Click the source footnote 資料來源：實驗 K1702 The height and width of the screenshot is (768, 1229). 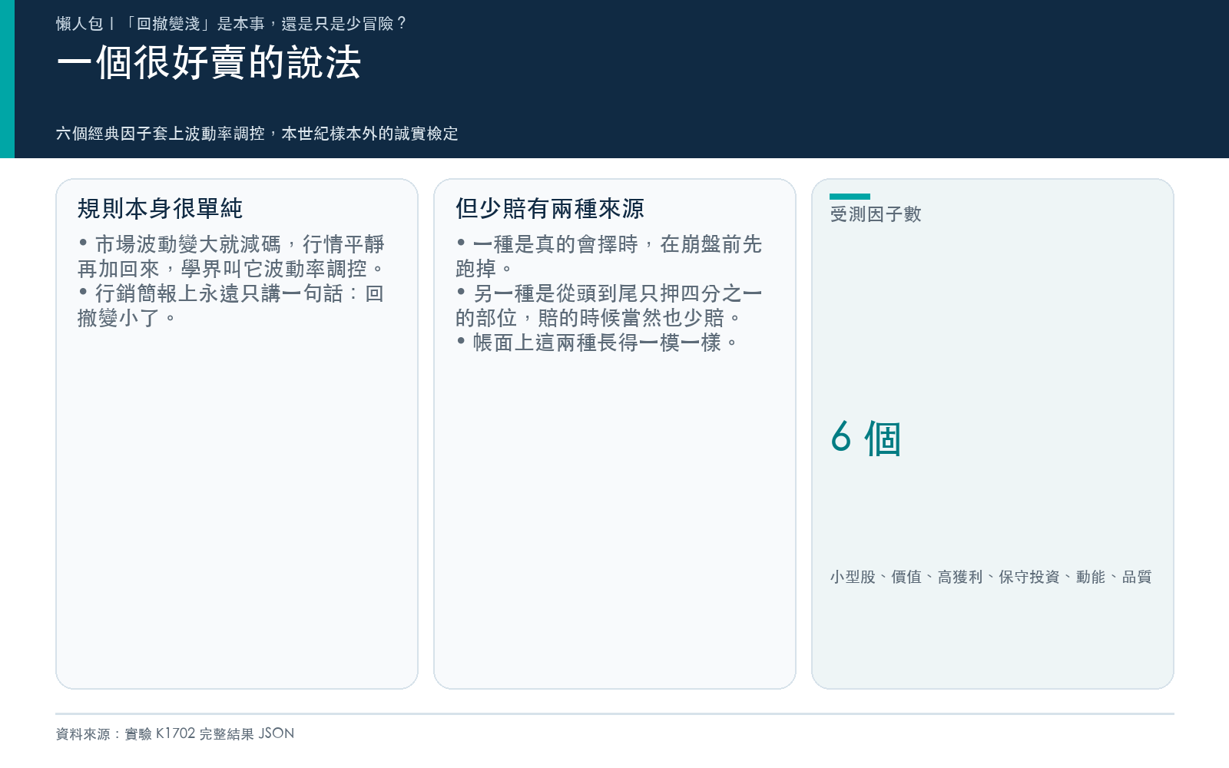point(175,733)
